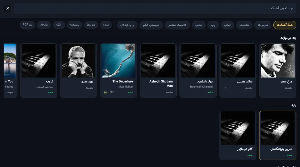Filter songs by کلاسیک
Screen dimensions: 300x167
click(244, 25)
